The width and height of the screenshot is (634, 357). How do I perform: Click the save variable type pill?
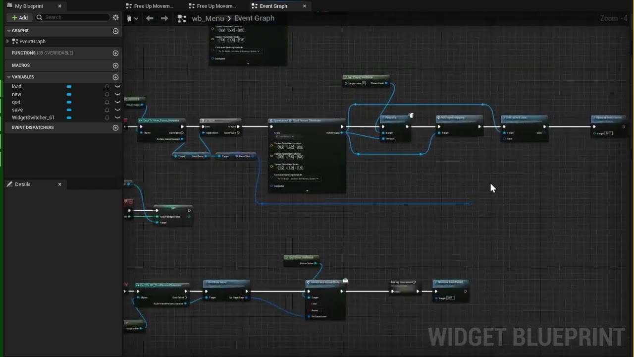tap(69, 110)
